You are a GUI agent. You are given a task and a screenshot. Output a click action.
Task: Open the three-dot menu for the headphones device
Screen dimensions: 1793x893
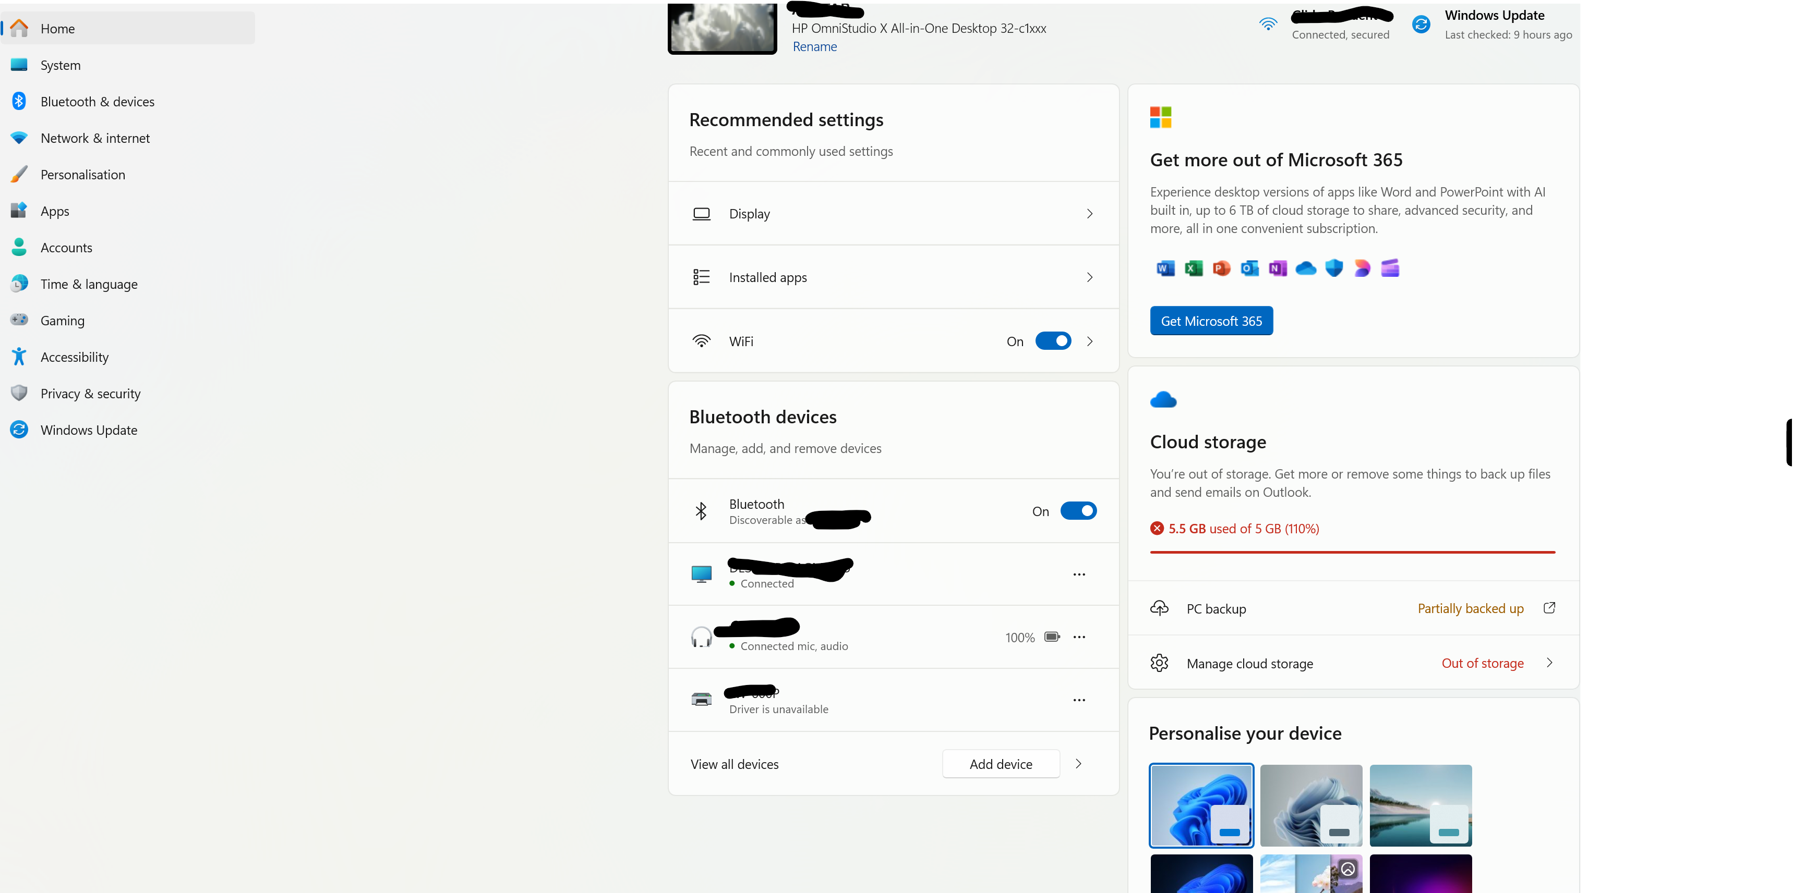coord(1079,637)
